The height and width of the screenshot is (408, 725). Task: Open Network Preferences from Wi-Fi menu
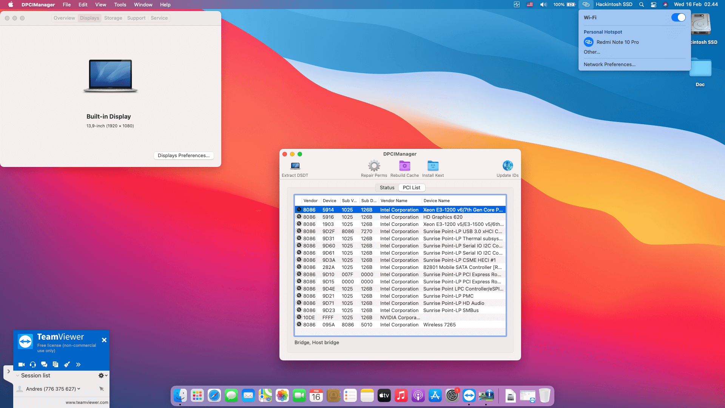point(609,64)
